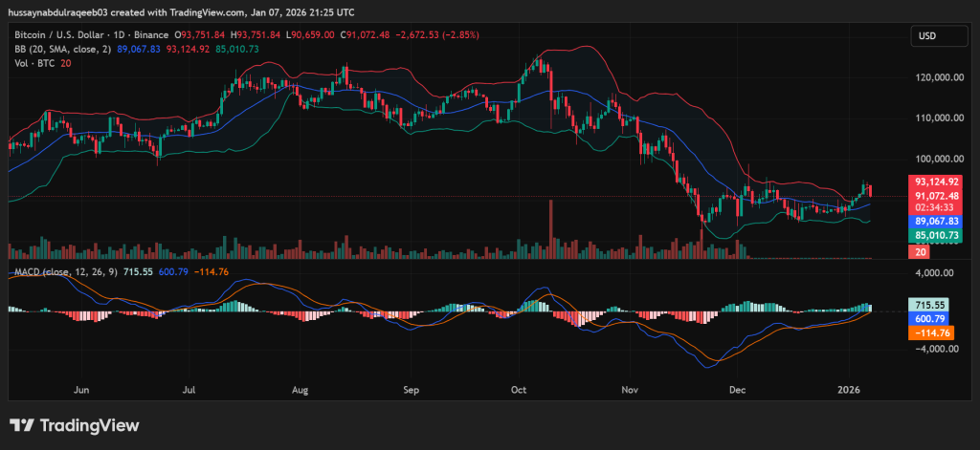Screen dimensions: 980x450
Task: Open the USD currency selector
Action: [926, 36]
